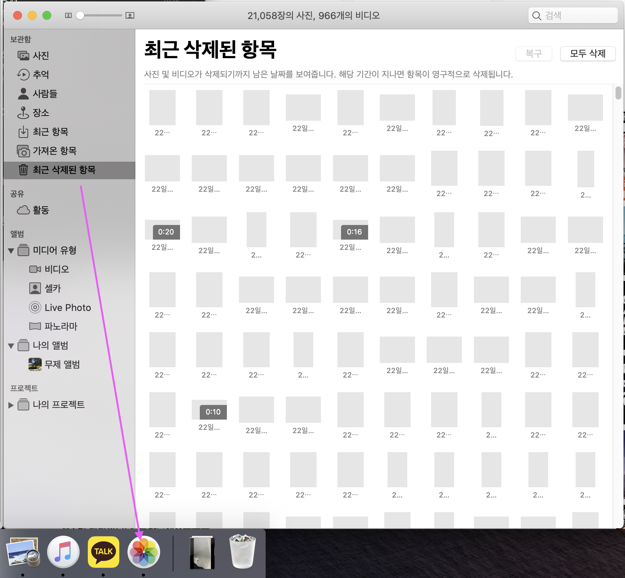Click the Memories (추억) sidebar icon
This screenshot has height=578, width=625.
pyautogui.click(x=23, y=75)
